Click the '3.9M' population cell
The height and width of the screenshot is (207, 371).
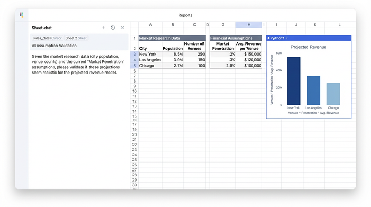(173, 60)
